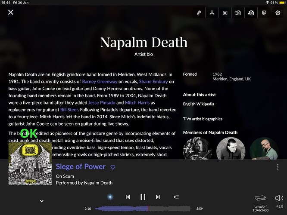Open the play queue

pos(176,197)
